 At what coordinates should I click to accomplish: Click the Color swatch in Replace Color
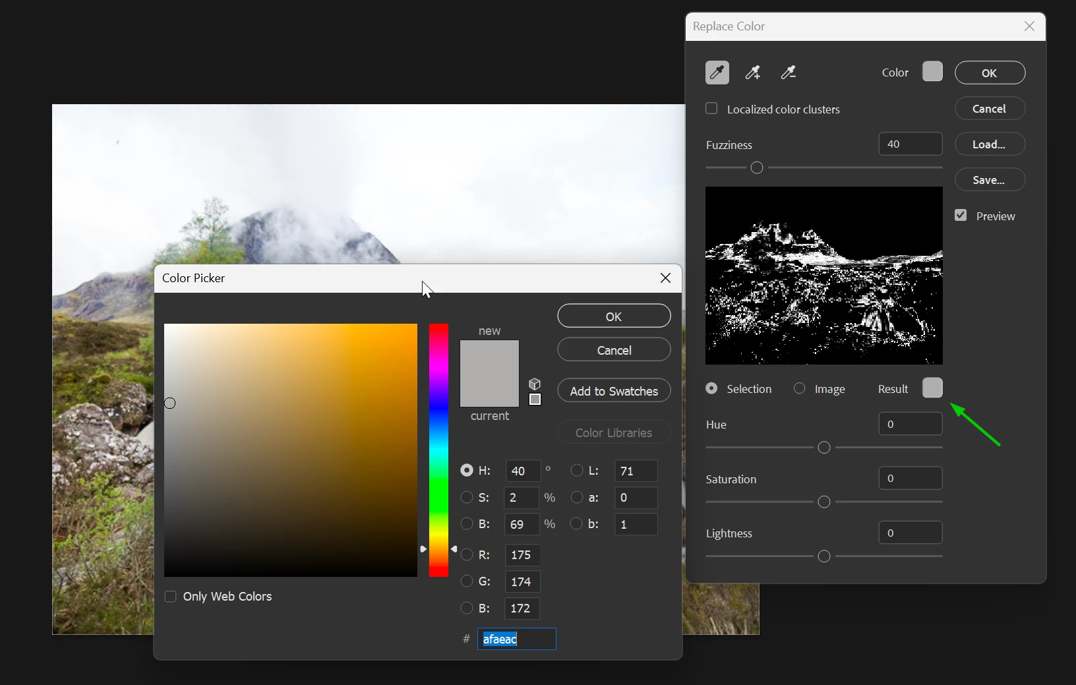tap(932, 71)
